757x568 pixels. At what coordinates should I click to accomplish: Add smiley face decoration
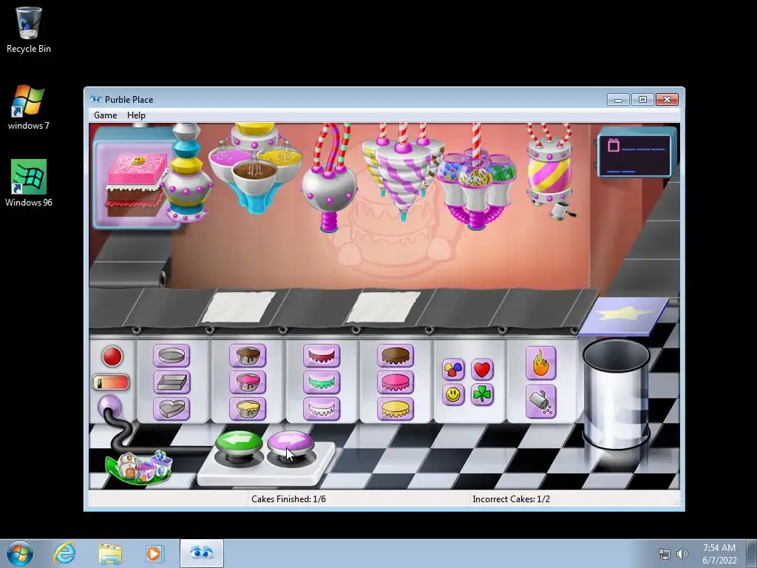453,395
